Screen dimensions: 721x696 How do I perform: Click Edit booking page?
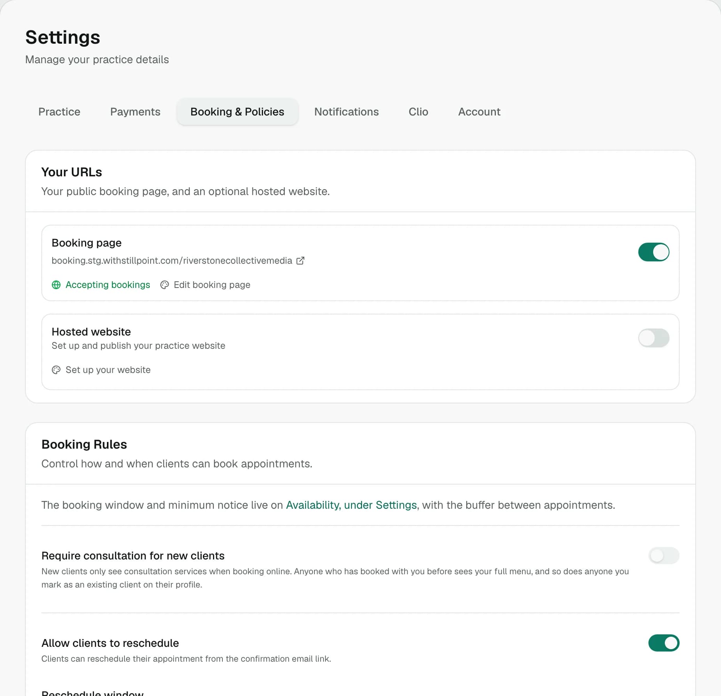212,285
